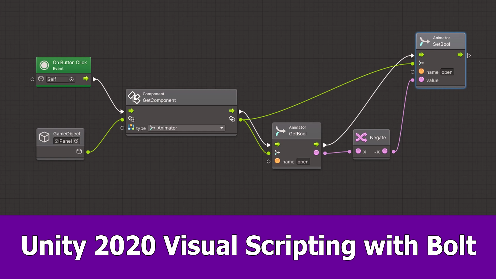Click the SetBool green flow output arrow
Image resolution: width=496 pixels, height=279 pixels.
(460, 55)
